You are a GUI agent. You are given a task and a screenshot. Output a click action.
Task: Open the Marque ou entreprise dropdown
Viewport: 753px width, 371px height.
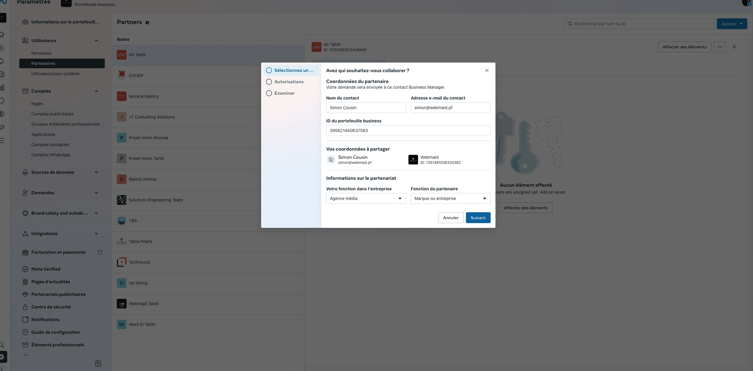[x=450, y=198]
